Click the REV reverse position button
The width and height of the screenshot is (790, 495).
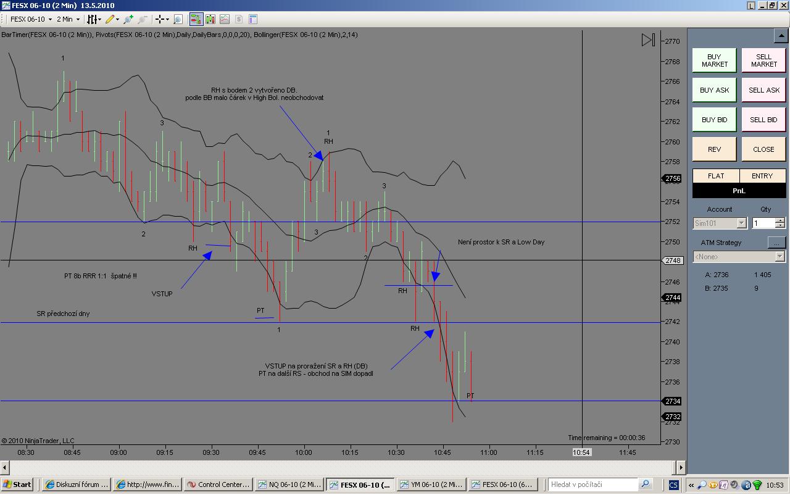tap(714, 149)
